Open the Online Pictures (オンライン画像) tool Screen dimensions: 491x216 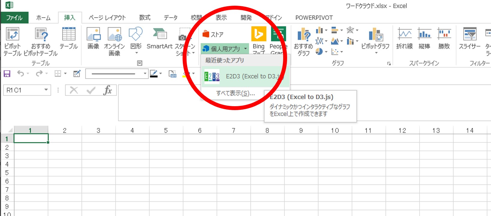114,34
